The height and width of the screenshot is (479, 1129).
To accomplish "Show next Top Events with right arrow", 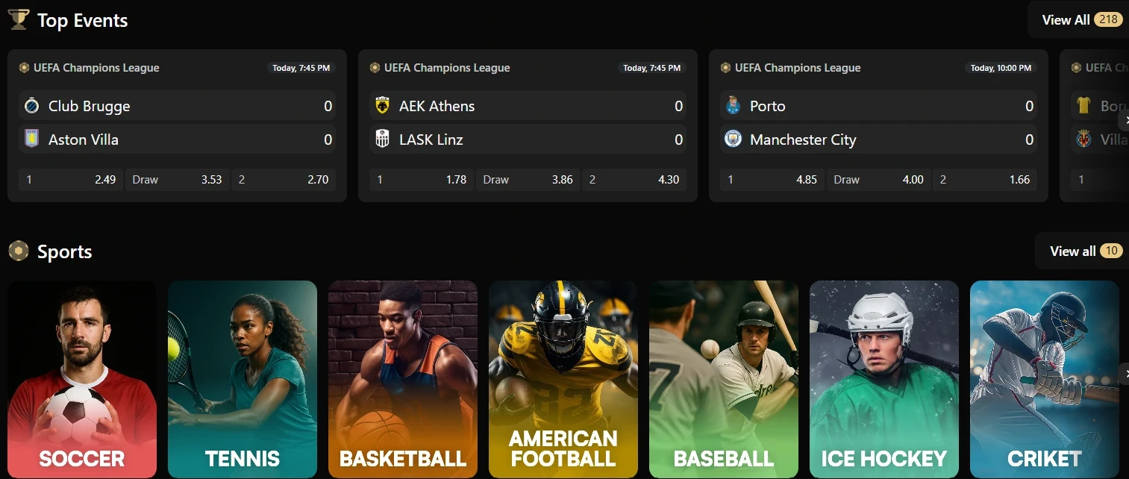I will coord(1124,119).
